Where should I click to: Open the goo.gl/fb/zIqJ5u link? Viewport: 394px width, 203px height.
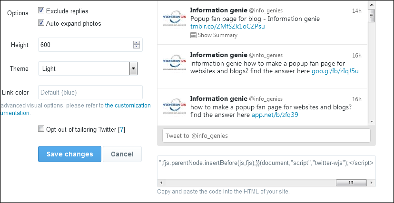tap(335, 71)
